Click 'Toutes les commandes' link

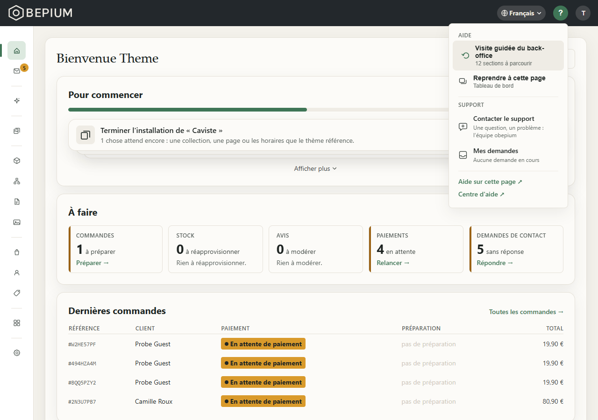[x=526, y=312]
